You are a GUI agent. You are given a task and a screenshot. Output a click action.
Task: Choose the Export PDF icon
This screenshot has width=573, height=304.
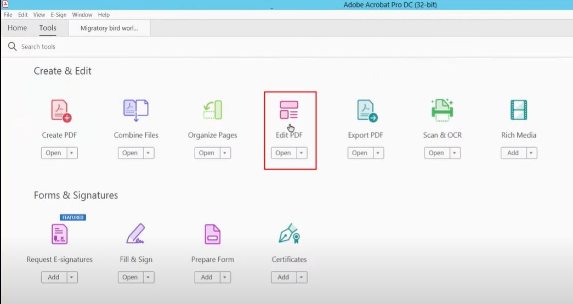[367, 110]
